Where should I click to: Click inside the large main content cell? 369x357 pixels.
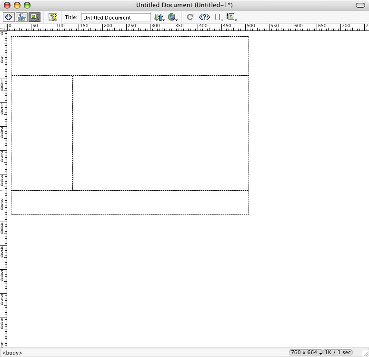[x=161, y=133]
